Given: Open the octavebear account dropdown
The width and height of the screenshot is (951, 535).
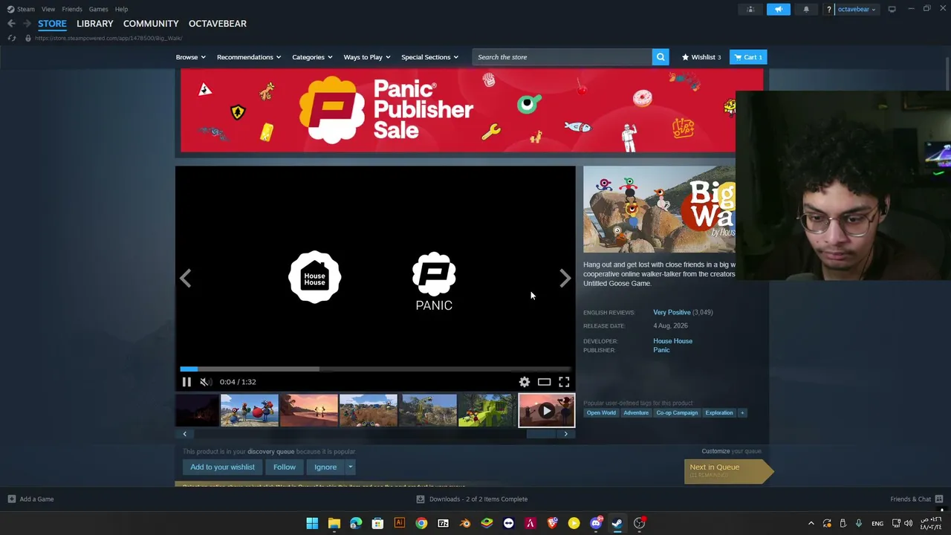Looking at the screenshot, I should (856, 9).
